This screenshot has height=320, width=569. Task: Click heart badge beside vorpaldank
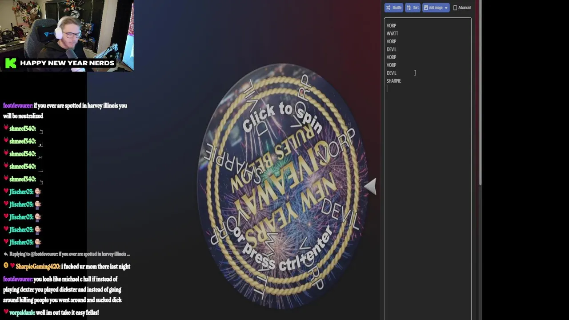(x=5, y=312)
